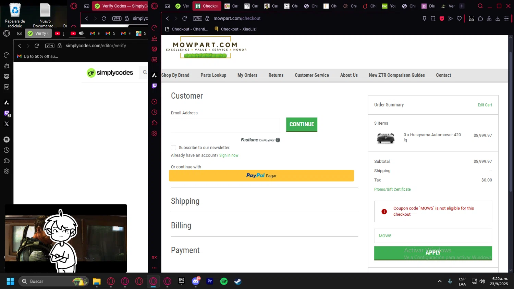The width and height of the screenshot is (514, 289).
Task: Open Up to 50% off Gmail bookmark
Action: tap(38, 56)
